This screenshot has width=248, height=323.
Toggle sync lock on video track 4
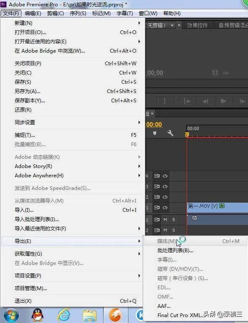[x=157, y=176]
